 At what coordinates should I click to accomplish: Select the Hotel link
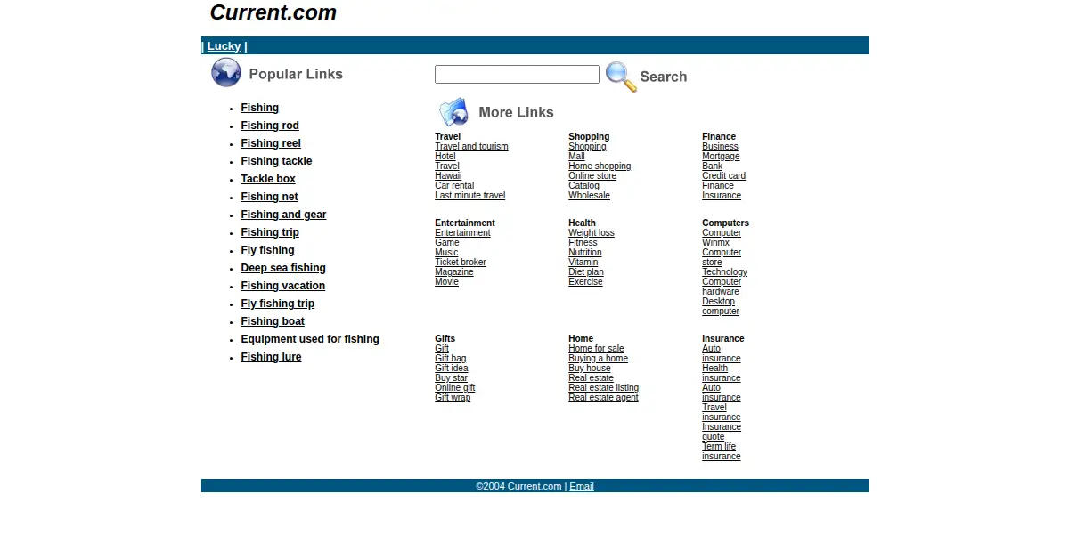tap(445, 157)
